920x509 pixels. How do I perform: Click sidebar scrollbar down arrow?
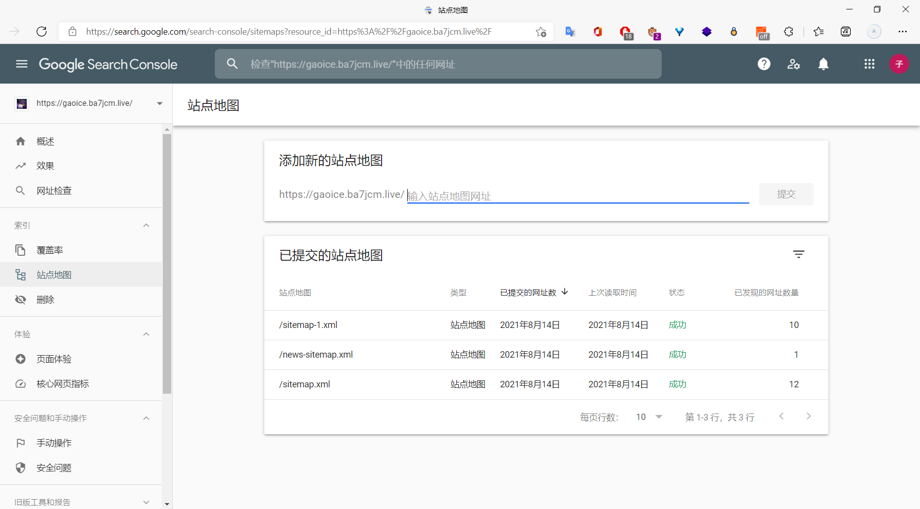click(x=167, y=504)
